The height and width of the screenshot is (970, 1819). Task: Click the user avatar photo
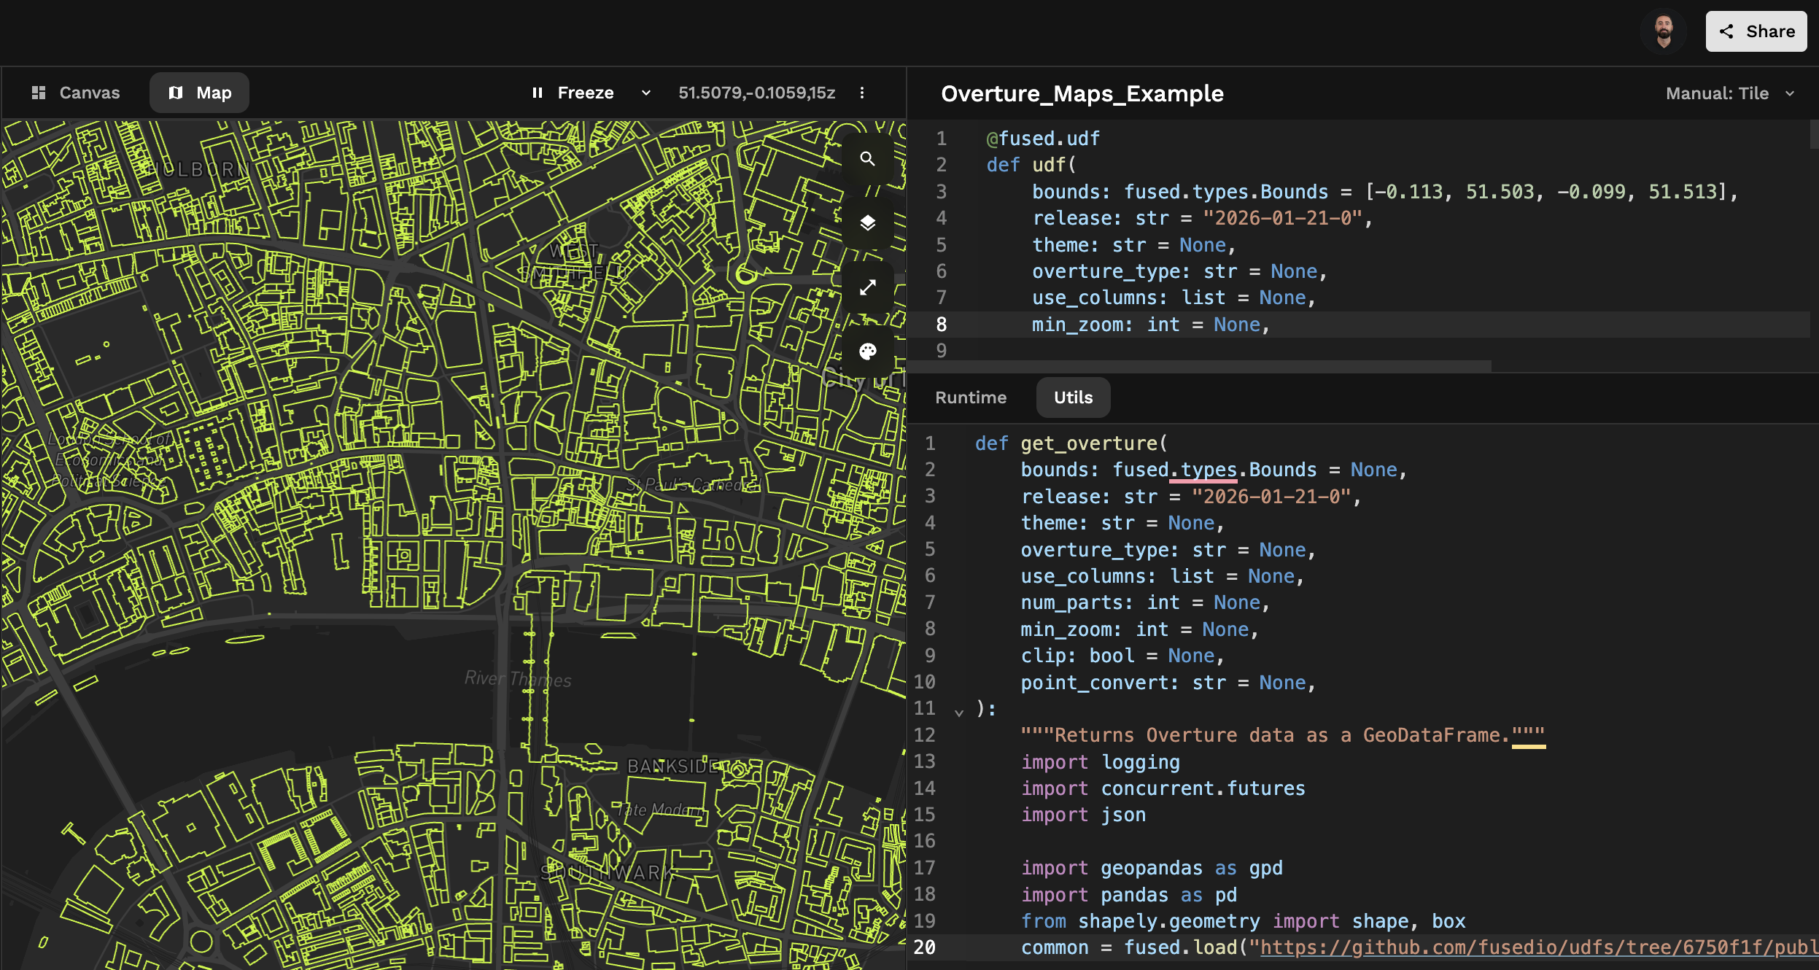click(1665, 31)
